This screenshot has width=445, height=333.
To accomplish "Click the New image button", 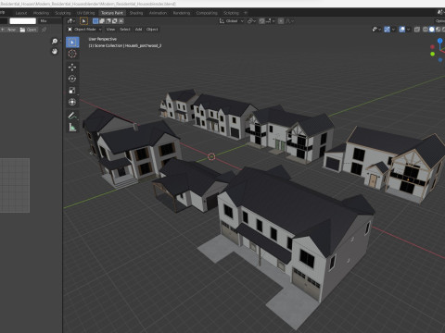I will click(x=8, y=30).
